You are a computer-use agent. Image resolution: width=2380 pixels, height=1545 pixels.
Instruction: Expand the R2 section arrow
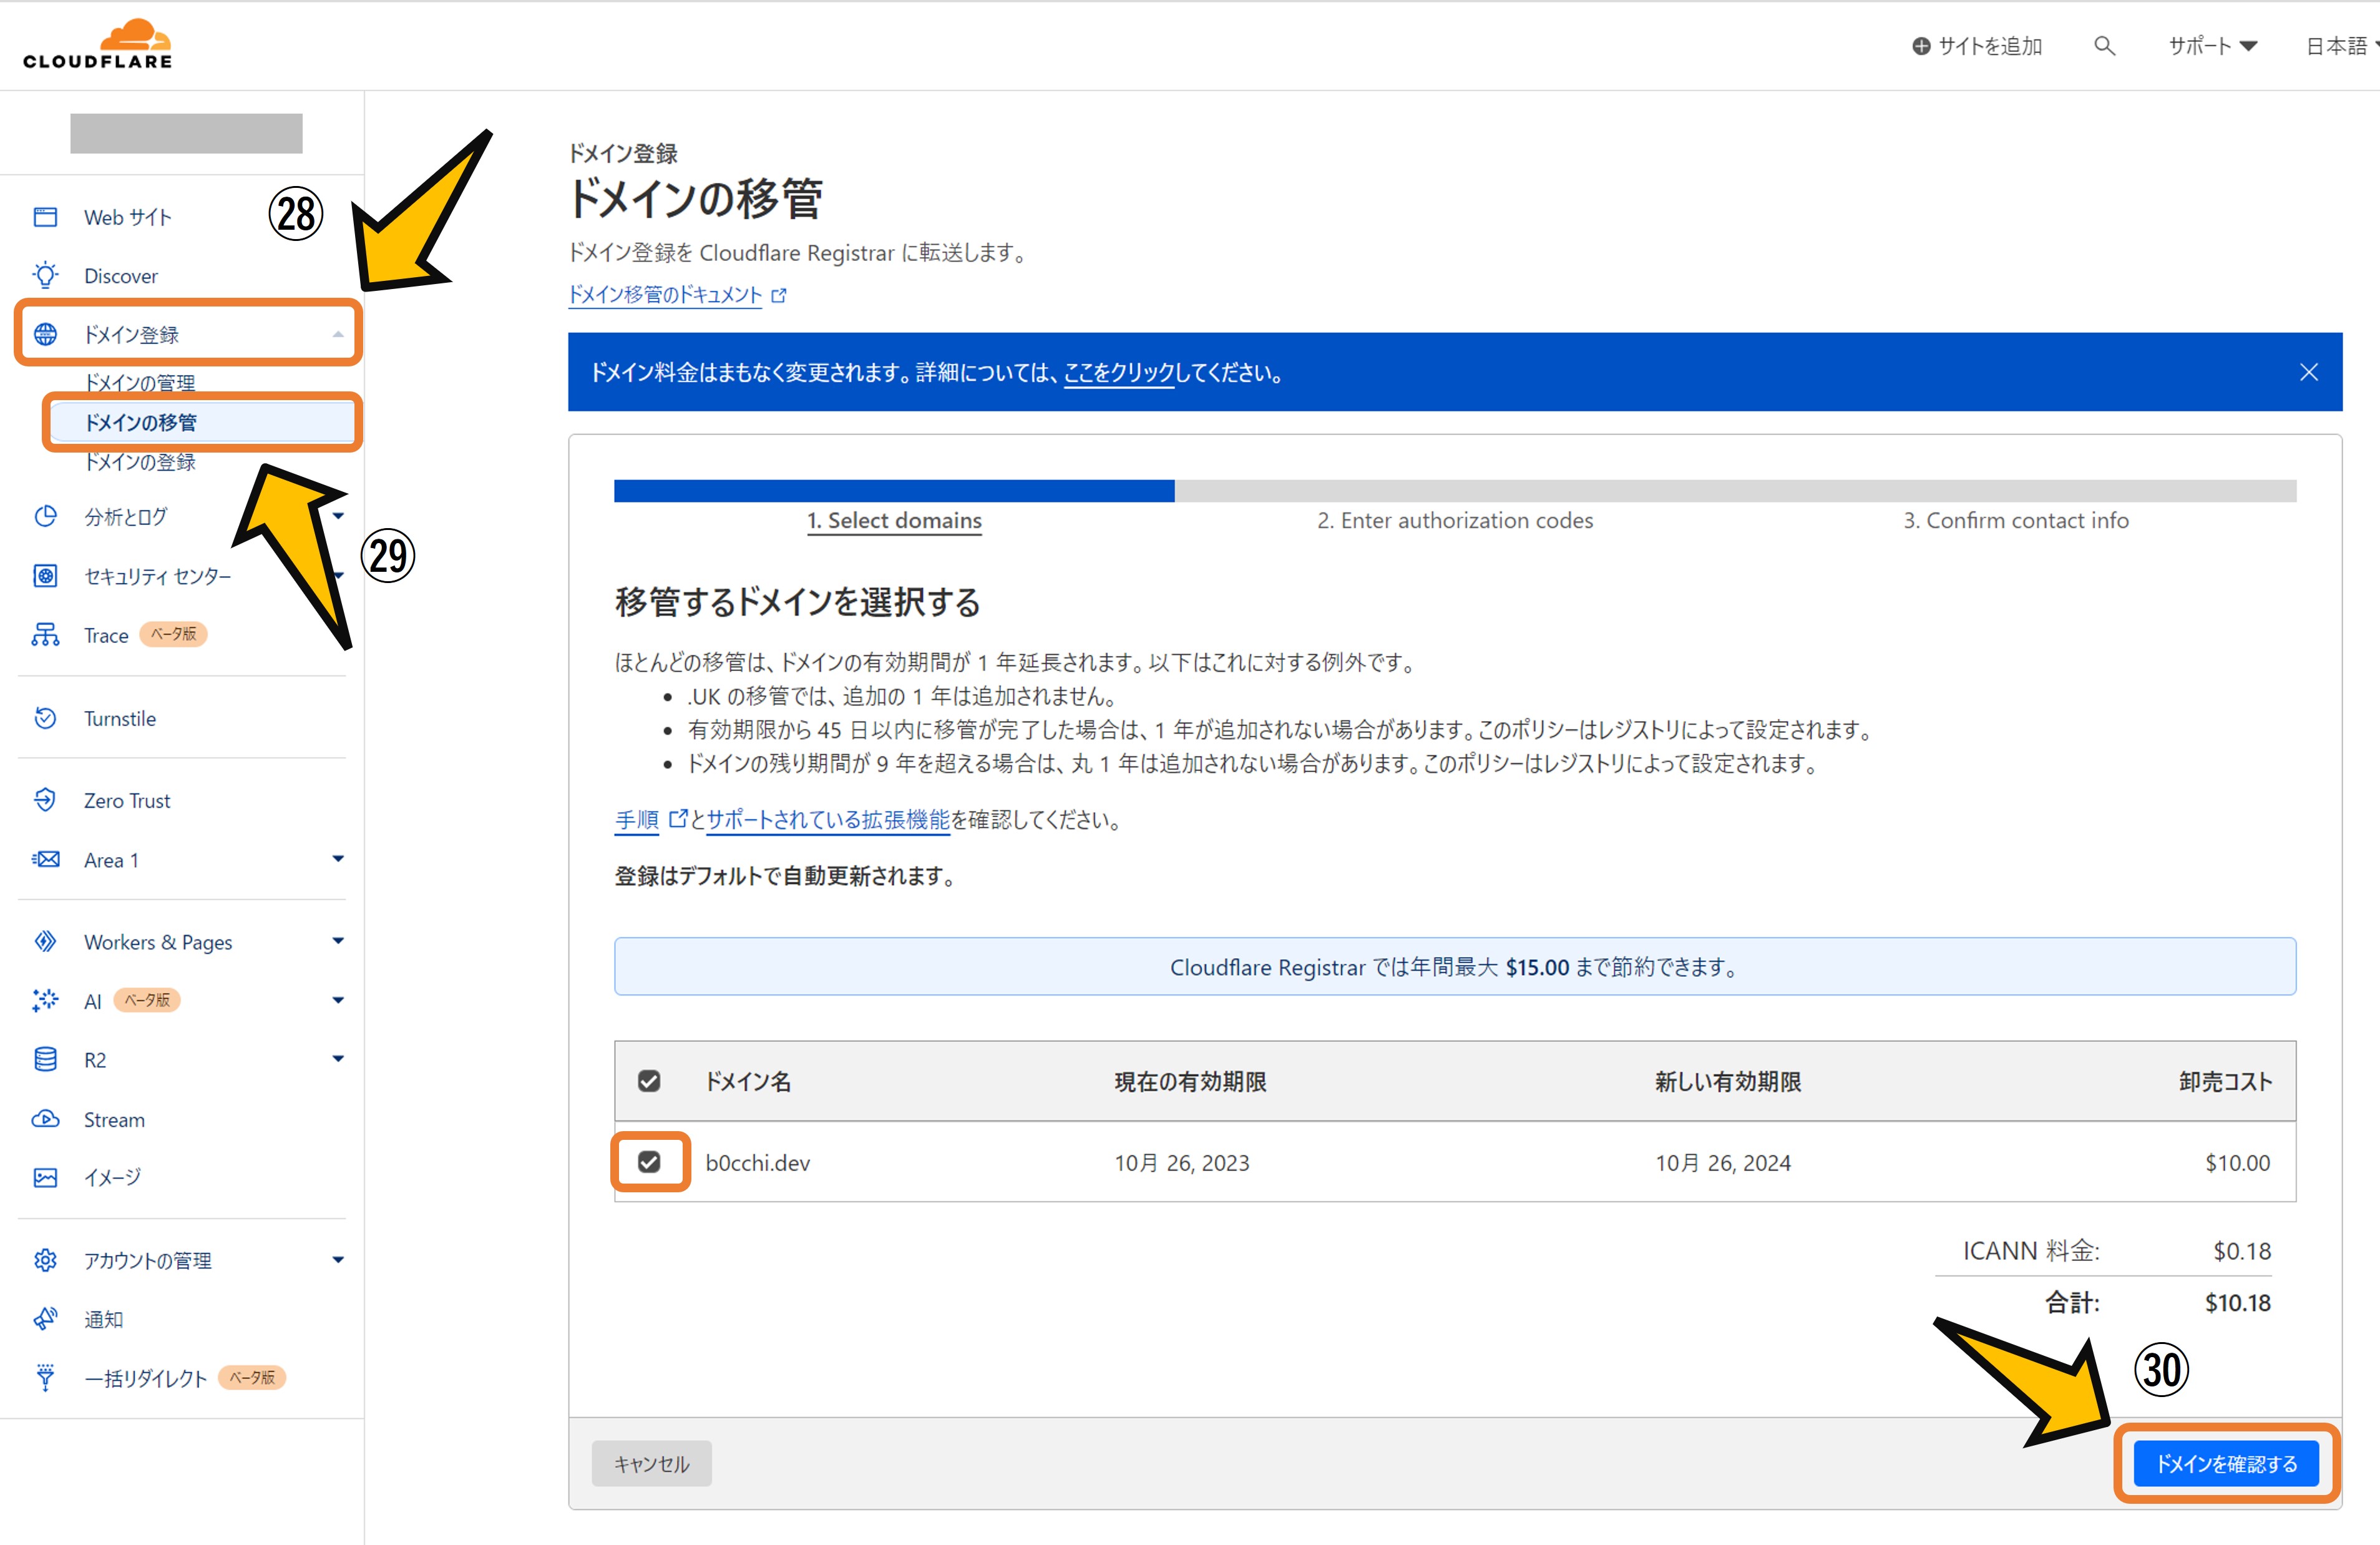[x=338, y=1059]
